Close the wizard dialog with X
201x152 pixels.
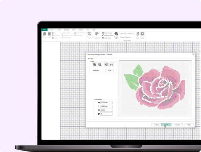coord(193,54)
